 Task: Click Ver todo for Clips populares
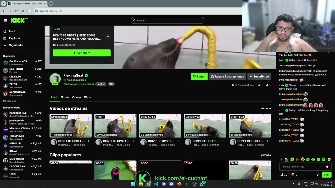tap(266, 155)
